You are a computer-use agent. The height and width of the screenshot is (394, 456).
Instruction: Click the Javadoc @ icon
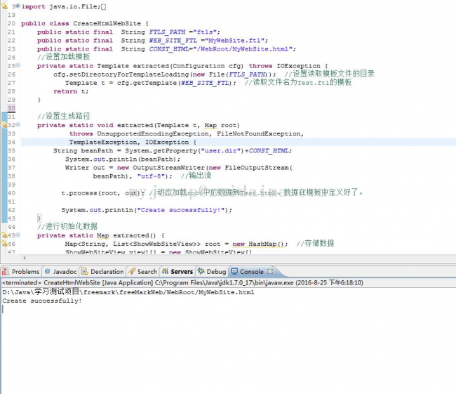(x=48, y=271)
